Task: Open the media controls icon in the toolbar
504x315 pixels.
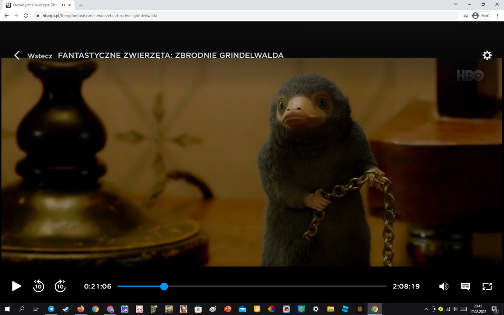Action: [x=465, y=15]
